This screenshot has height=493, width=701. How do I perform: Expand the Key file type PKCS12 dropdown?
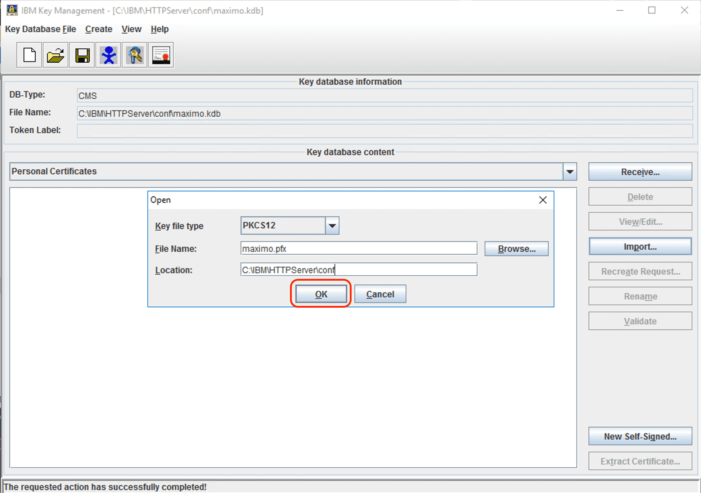click(332, 226)
